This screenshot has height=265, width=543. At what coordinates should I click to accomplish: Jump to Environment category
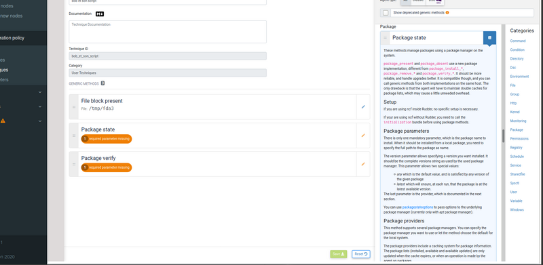(519, 77)
